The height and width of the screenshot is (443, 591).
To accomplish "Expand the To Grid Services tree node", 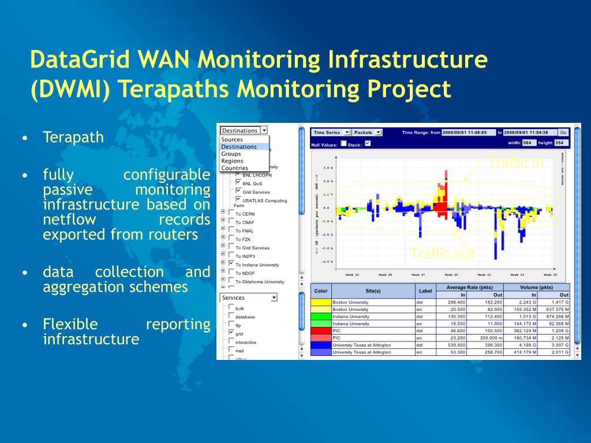I will [223, 246].
